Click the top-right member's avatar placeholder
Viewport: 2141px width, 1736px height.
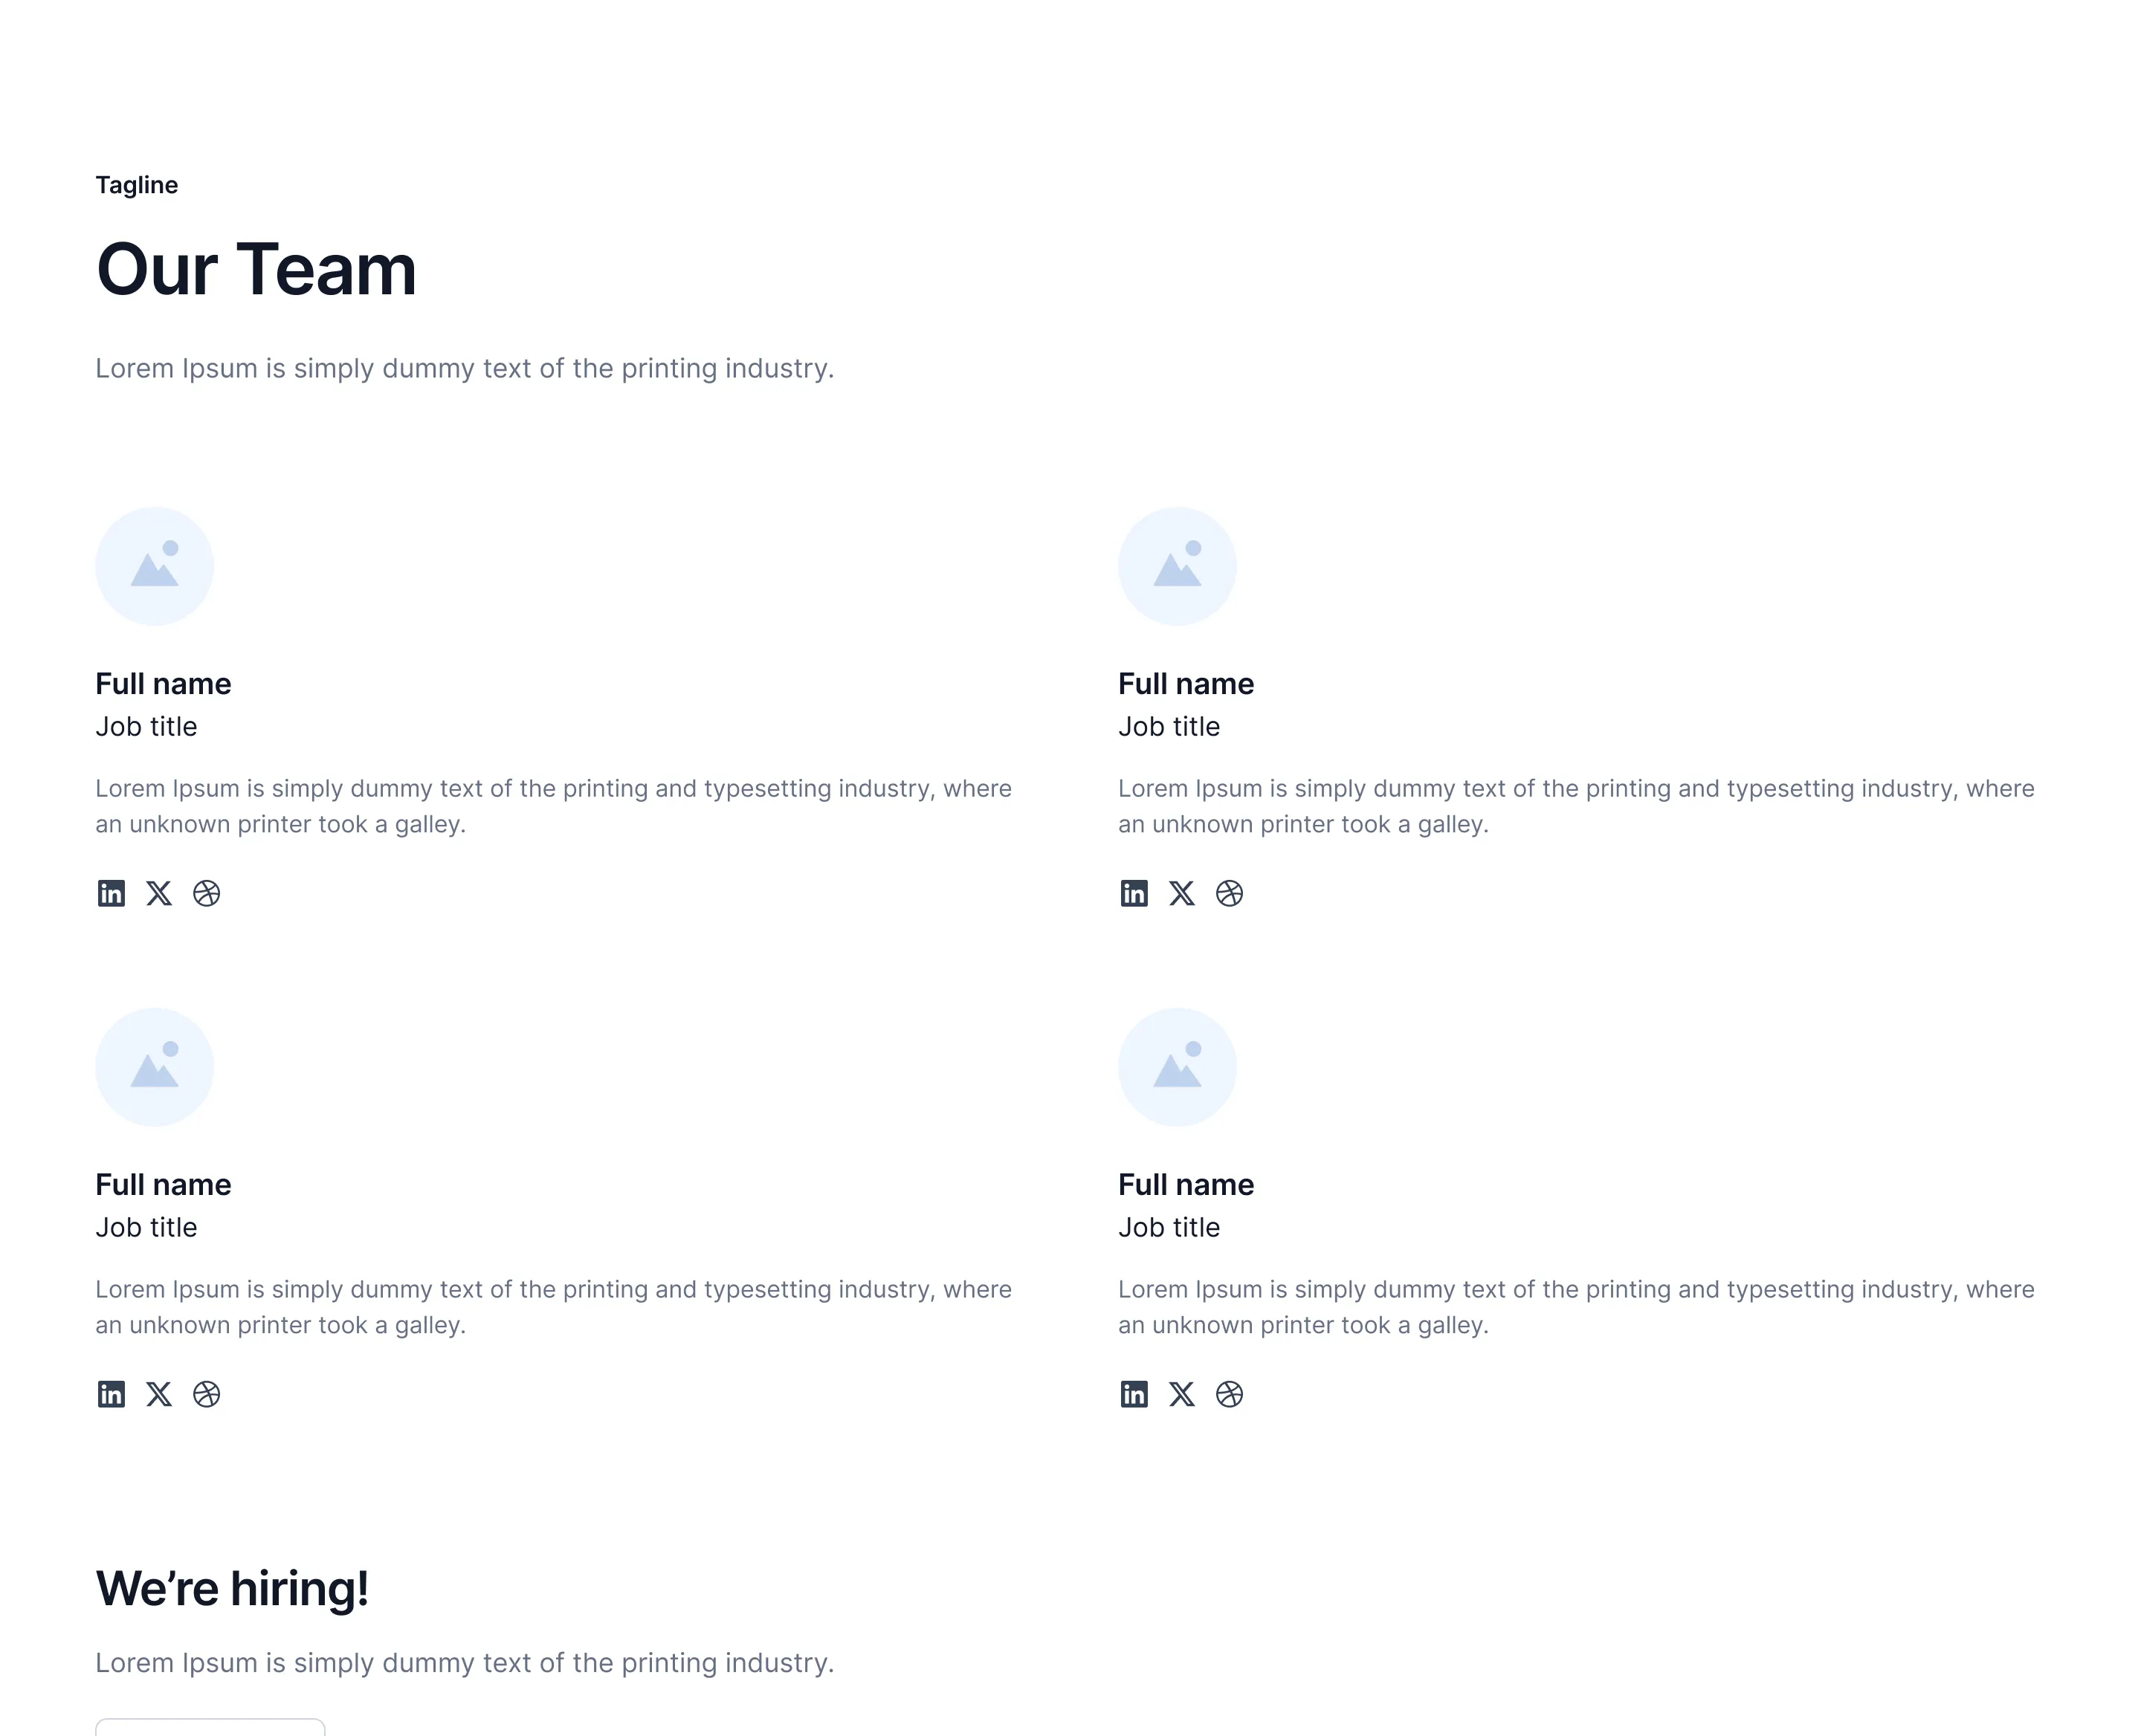coord(1178,566)
